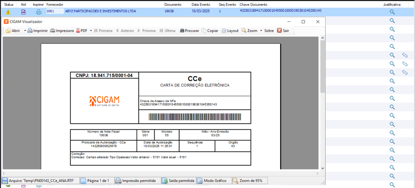This screenshot has width=415, height=188.
Task: Go to first page with Primeira
Action: [x=103, y=31]
